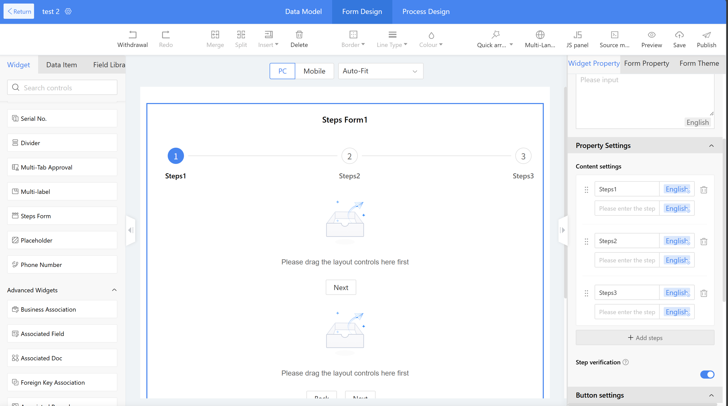The width and height of the screenshot is (728, 406).
Task: Delete the Steps2 entry with trash icon
Action: coord(704,242)
